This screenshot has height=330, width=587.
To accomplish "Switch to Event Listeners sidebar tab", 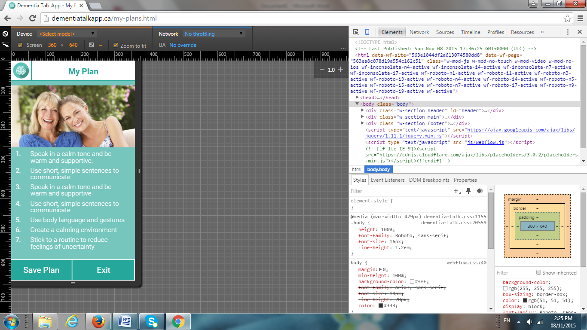I will click(388, 180).
